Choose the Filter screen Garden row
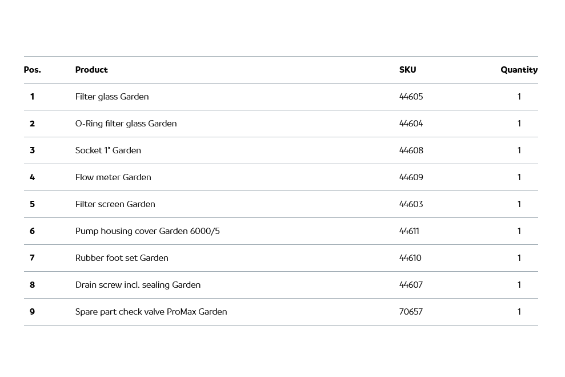 click(115, 204)
